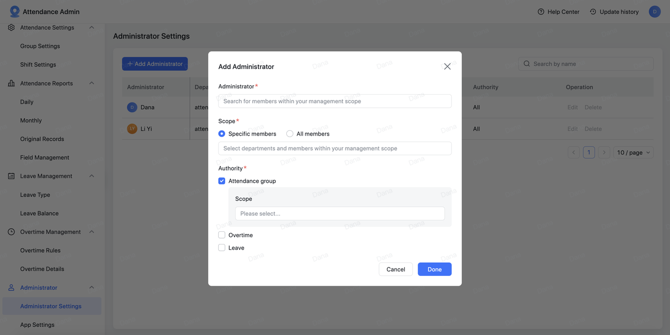Click the Administrator member search field

(x=334, y=102)
